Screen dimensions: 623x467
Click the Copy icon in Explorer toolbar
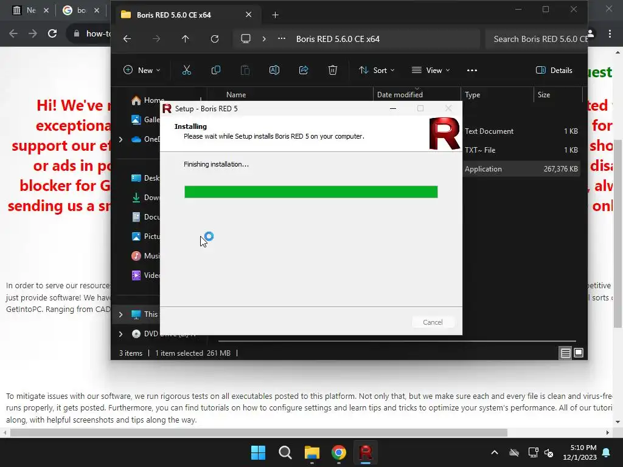pos(216,71)
